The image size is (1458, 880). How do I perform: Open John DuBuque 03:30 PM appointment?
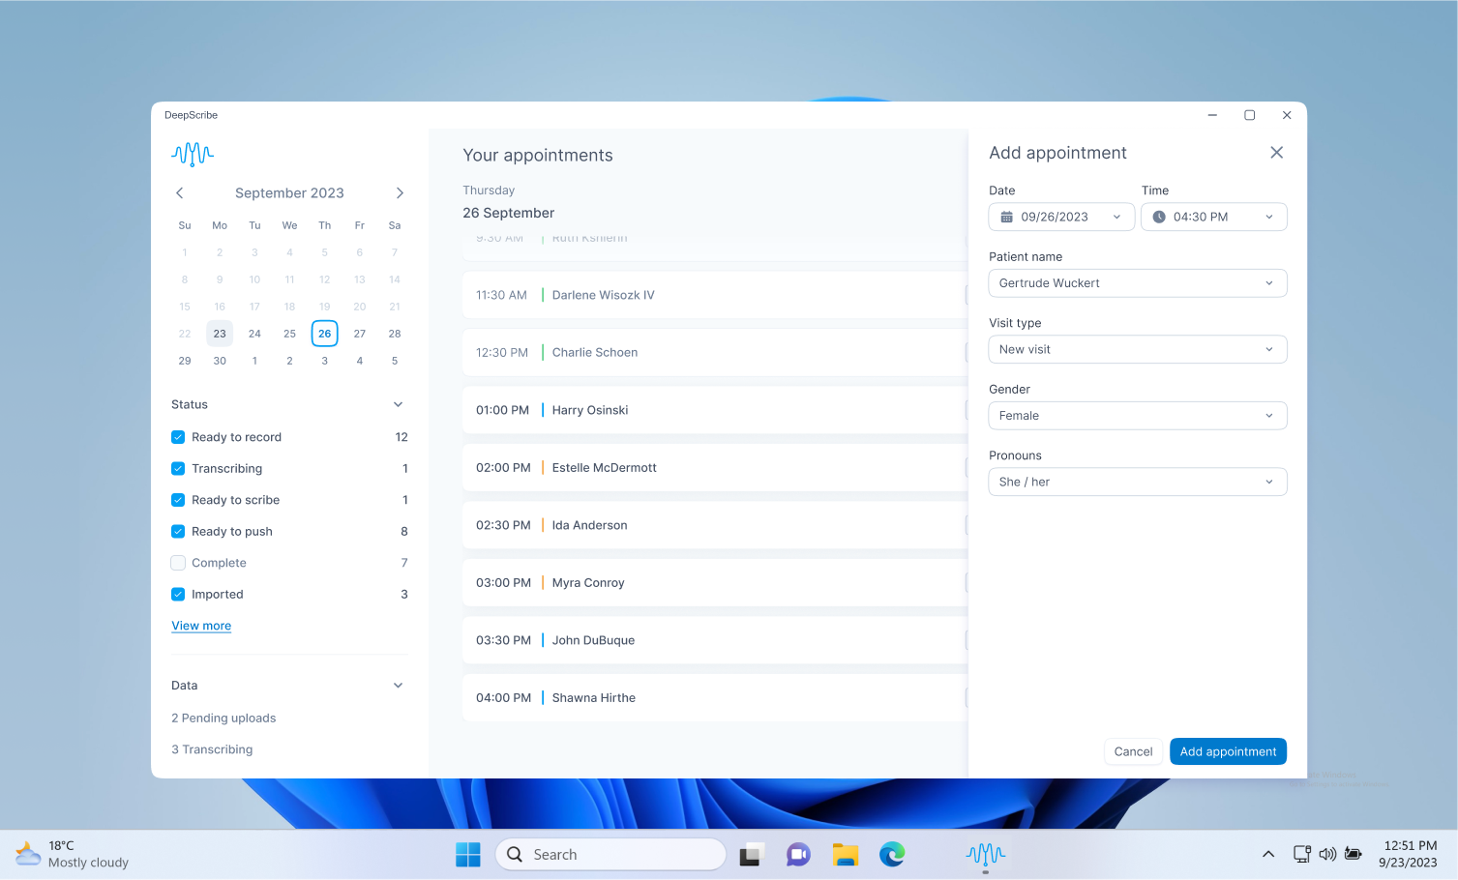pos(715,640)
